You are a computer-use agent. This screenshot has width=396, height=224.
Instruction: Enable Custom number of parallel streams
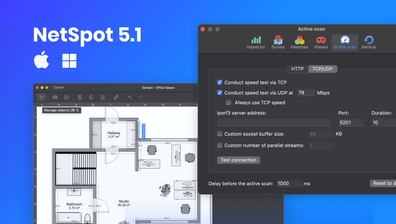220,145
